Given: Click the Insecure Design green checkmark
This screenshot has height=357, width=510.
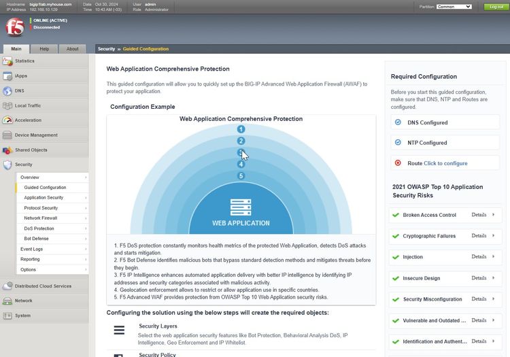Looking at the screenshot, I should (x=396, y=278).
